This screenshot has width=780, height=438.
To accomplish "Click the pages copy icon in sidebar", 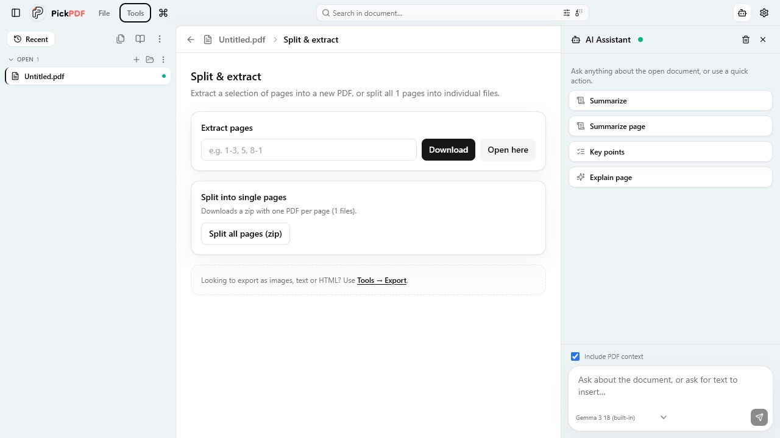I will pyautogui.click(x=121, y=39).
